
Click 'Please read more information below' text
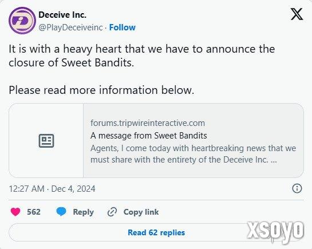click(101, 90)
